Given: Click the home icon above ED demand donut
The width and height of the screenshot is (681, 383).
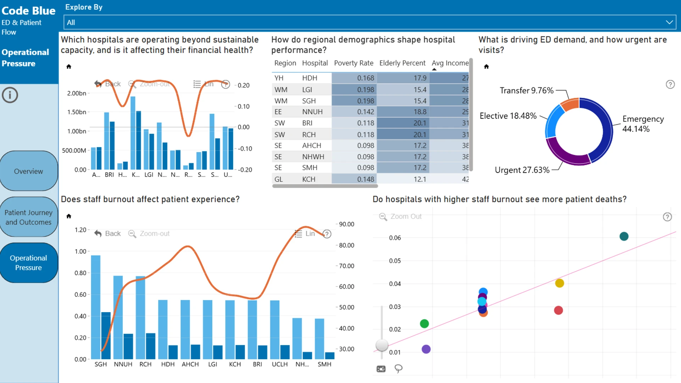Looking at the screenshot, I should pyautogui.click(x=486, y=66).
